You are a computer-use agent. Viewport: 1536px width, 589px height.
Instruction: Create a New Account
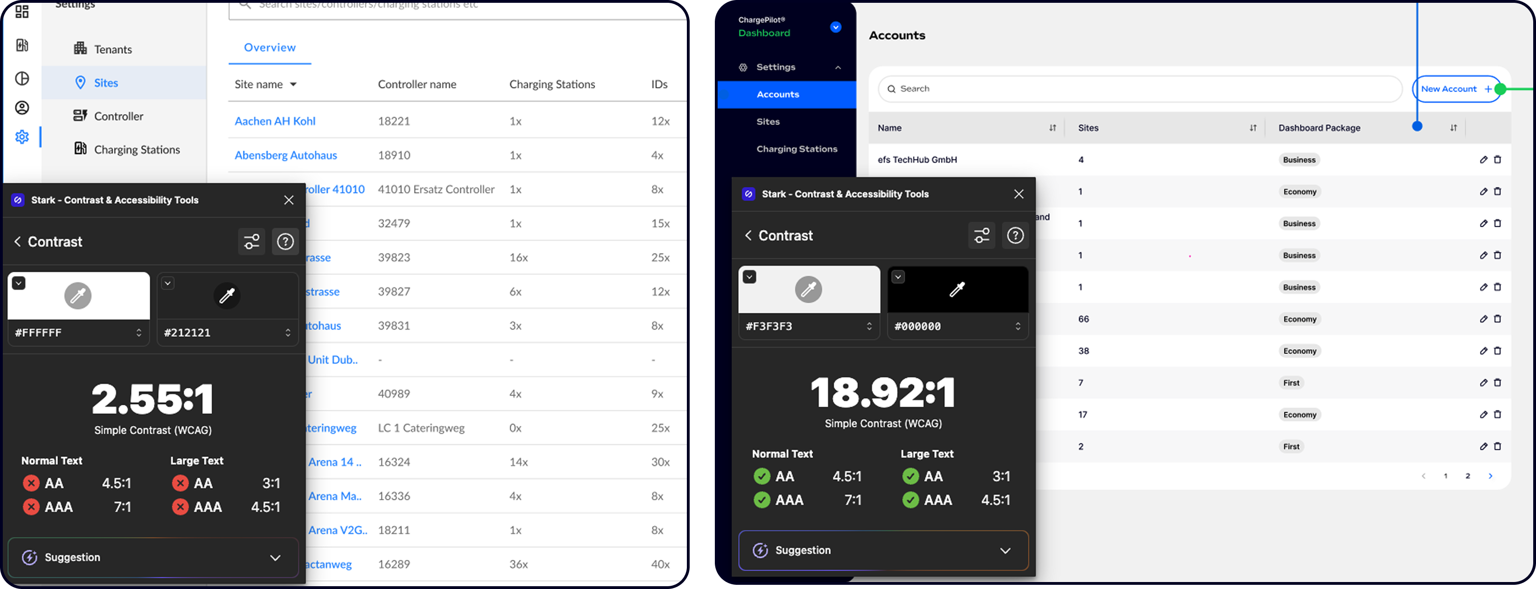1455,89
